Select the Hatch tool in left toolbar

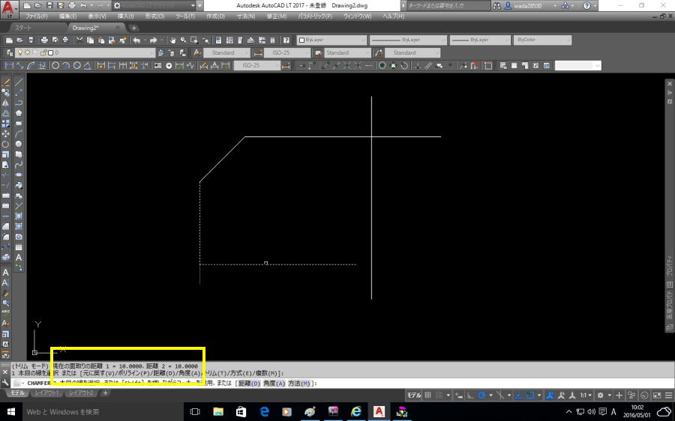tap(19, 216)
